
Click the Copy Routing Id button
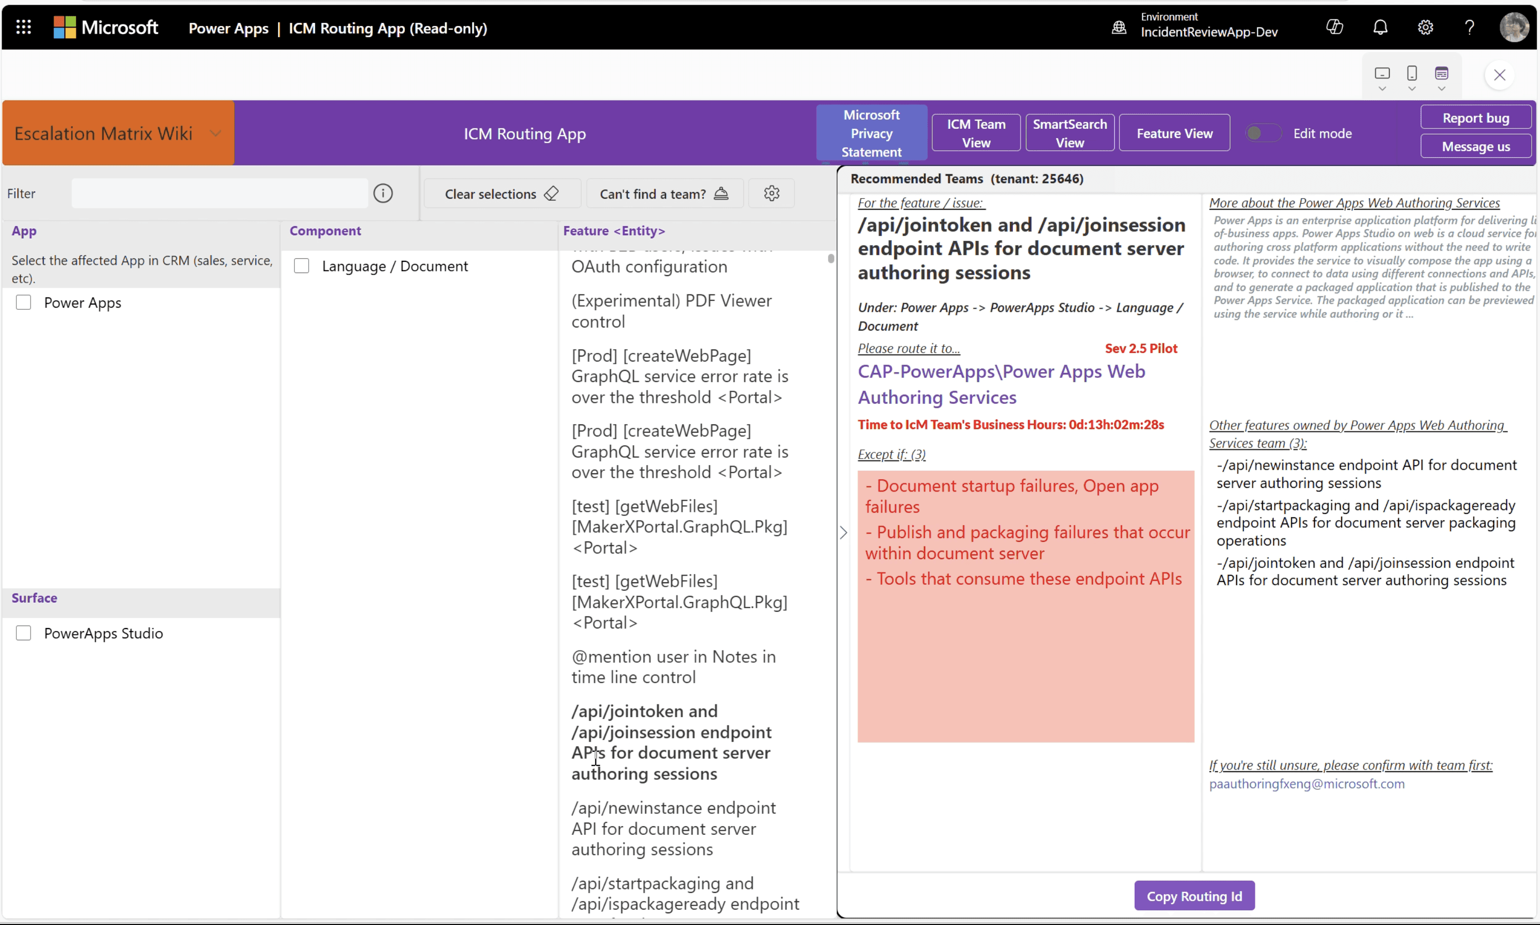point(1194,895)
